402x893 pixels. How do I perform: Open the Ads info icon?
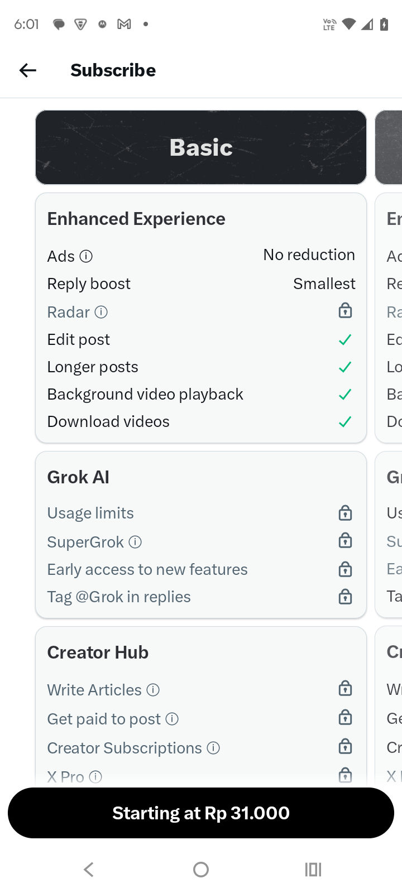tap(86, 256)
